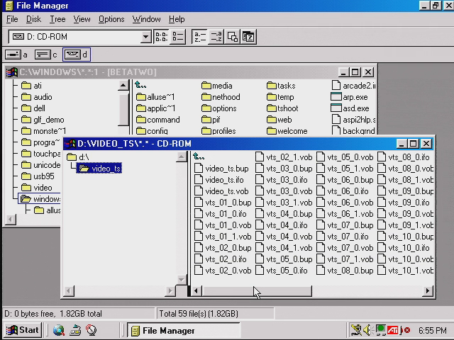Screen dimensions: 454x340
Task: Select file video_ts.ifo
Action: tap(219, 180)
